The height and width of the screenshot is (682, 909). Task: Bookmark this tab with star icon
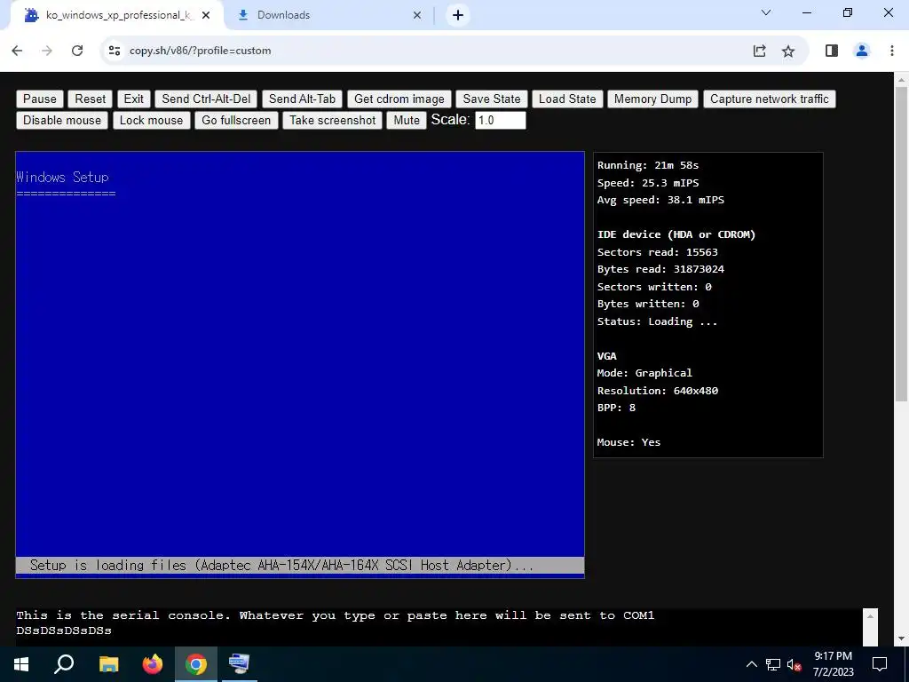pyautogui.click(x=788, y=51)
